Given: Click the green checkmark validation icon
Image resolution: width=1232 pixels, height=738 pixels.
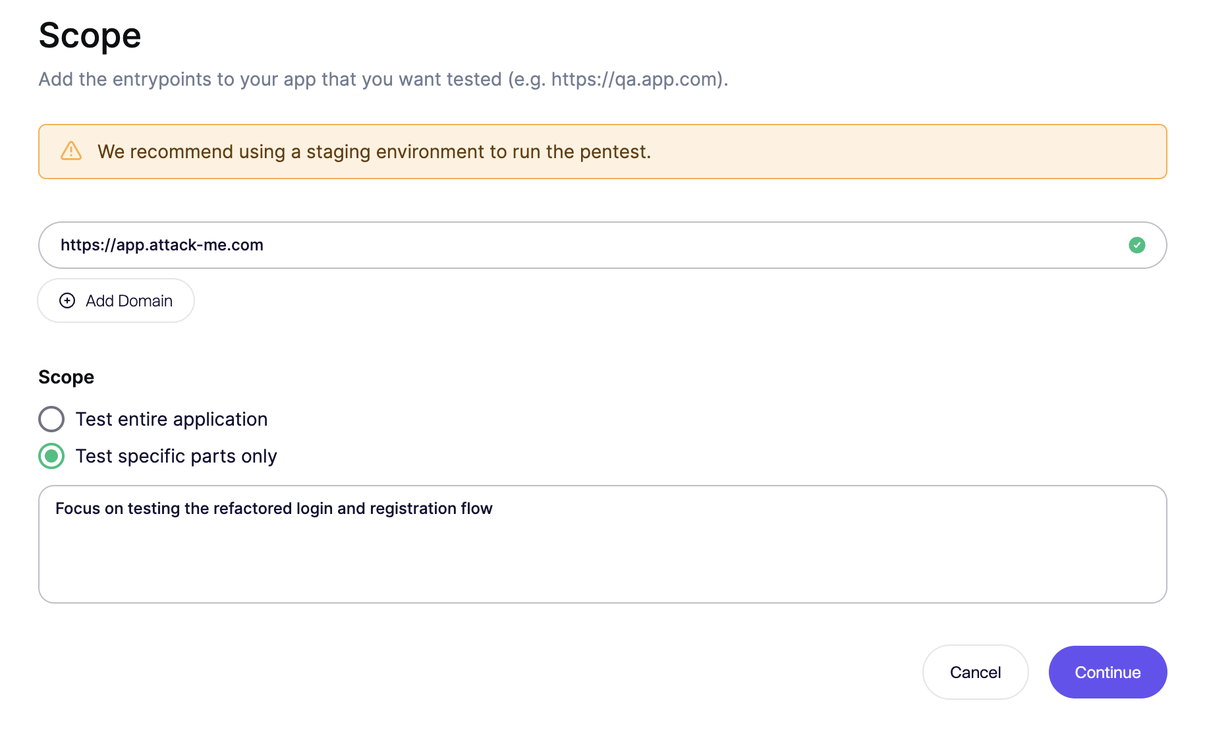Looking at the screenshot, I should tap(1136, 245).
